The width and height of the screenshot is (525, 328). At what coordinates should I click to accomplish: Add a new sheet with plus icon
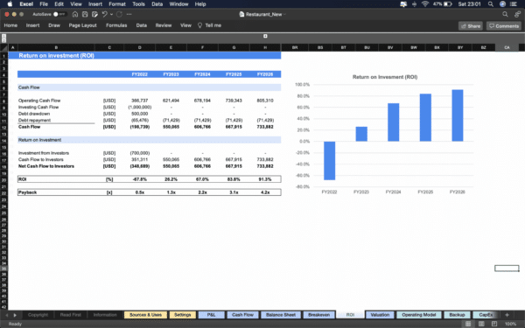[x=507, y=315]
